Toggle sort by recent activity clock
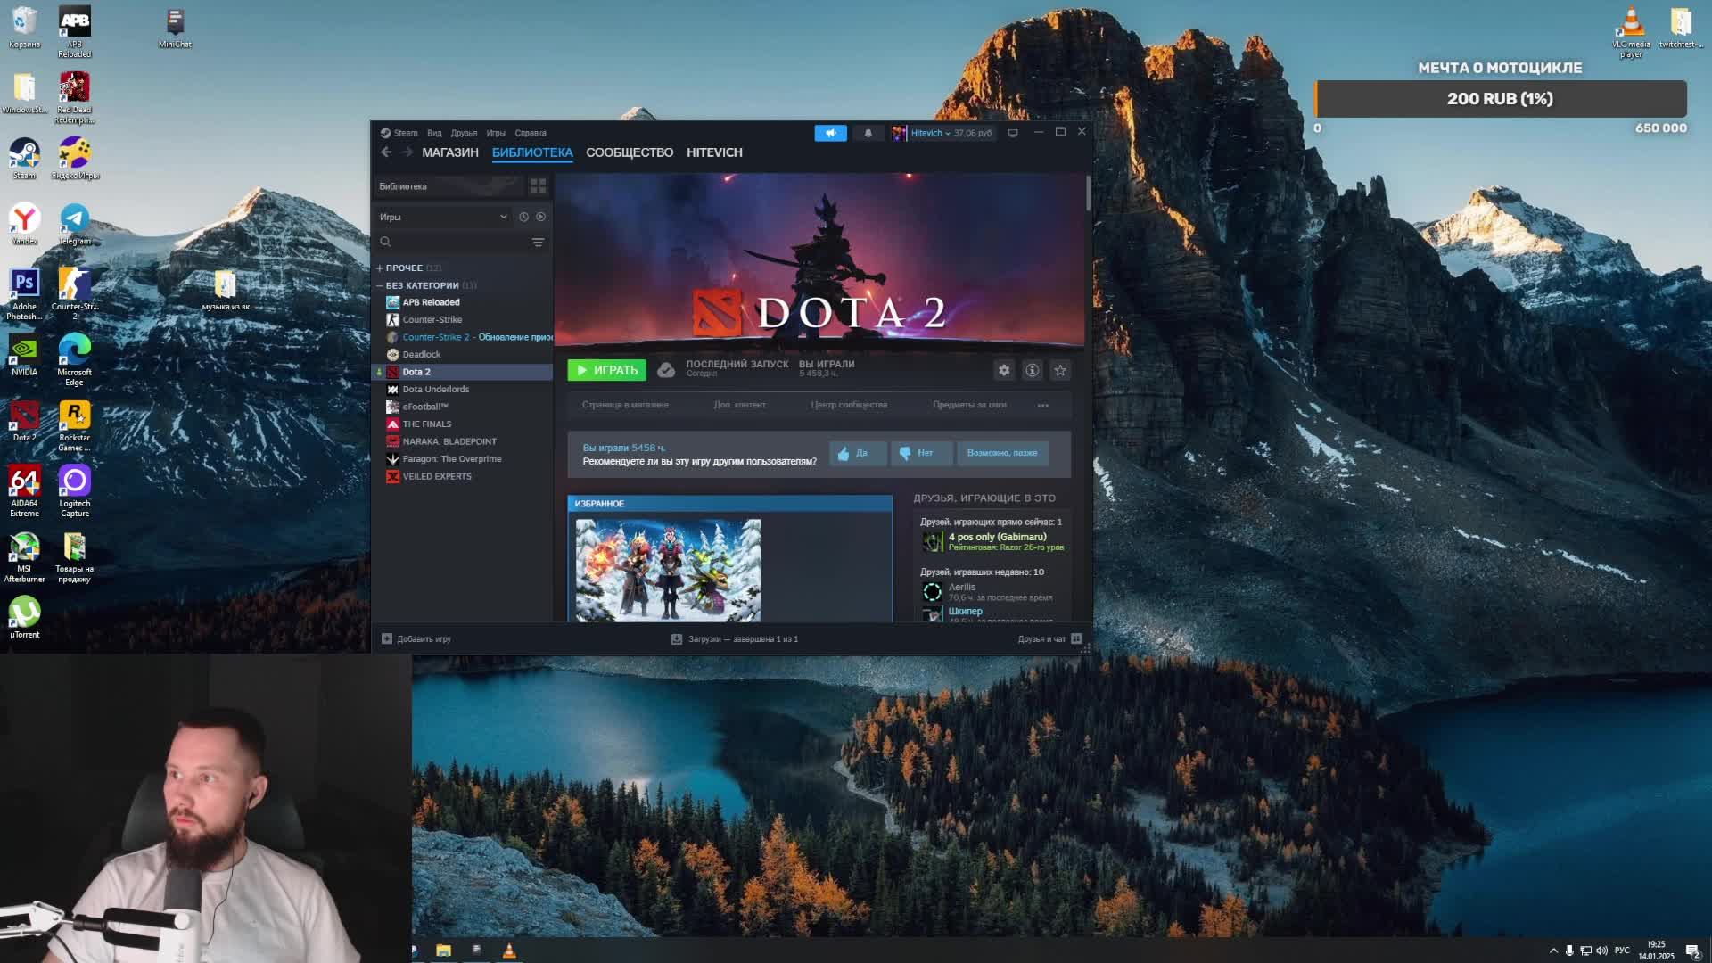The width and height of the screenshot is (1712, 963). coord(523,217)
